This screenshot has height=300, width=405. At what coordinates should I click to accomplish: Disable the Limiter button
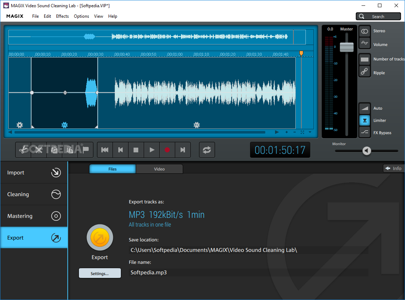pyautogui.click(x=364, y=121)
